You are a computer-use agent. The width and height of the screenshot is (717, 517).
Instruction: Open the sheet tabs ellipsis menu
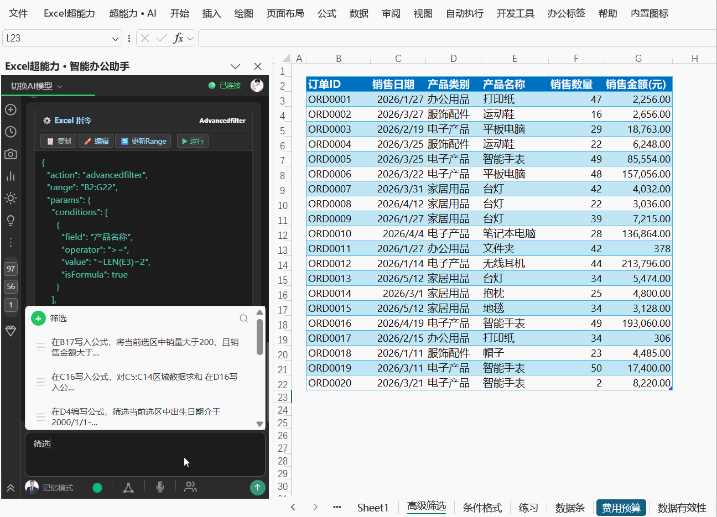337,507
